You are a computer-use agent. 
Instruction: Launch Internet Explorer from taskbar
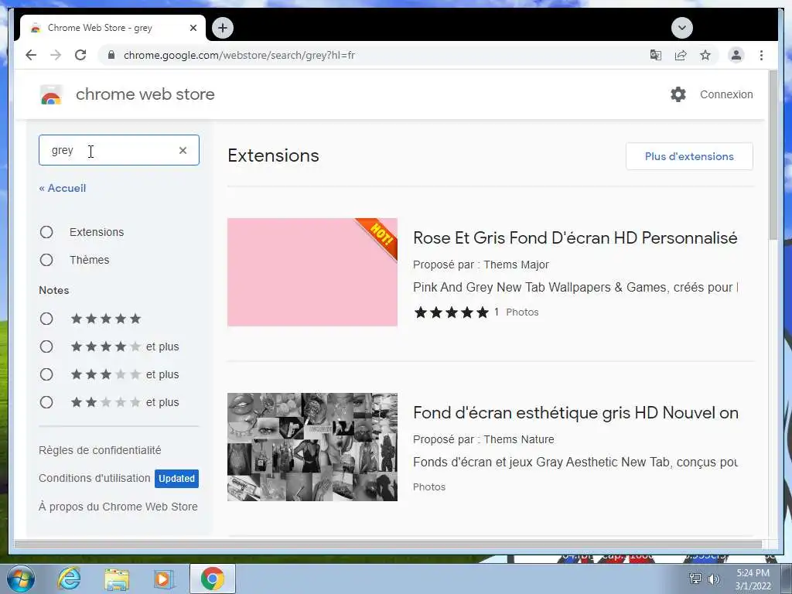coord(69,579)
